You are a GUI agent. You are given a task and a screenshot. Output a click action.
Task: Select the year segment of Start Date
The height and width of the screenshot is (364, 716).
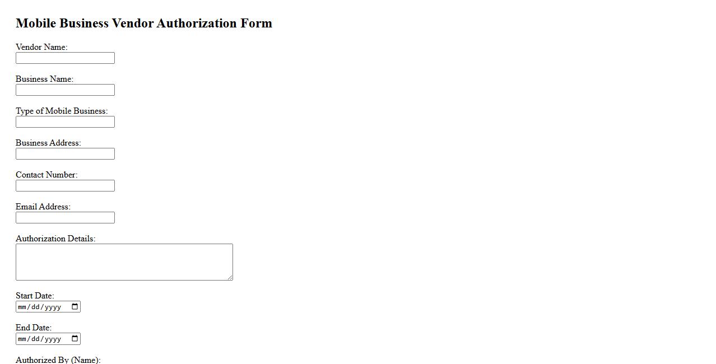tap(53, 307)
